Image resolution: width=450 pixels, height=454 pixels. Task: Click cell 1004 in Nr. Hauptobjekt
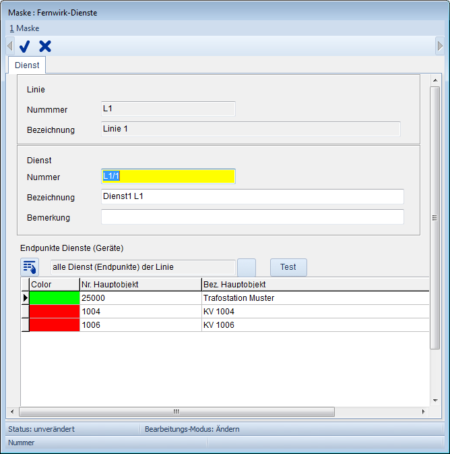coord(141,312)
